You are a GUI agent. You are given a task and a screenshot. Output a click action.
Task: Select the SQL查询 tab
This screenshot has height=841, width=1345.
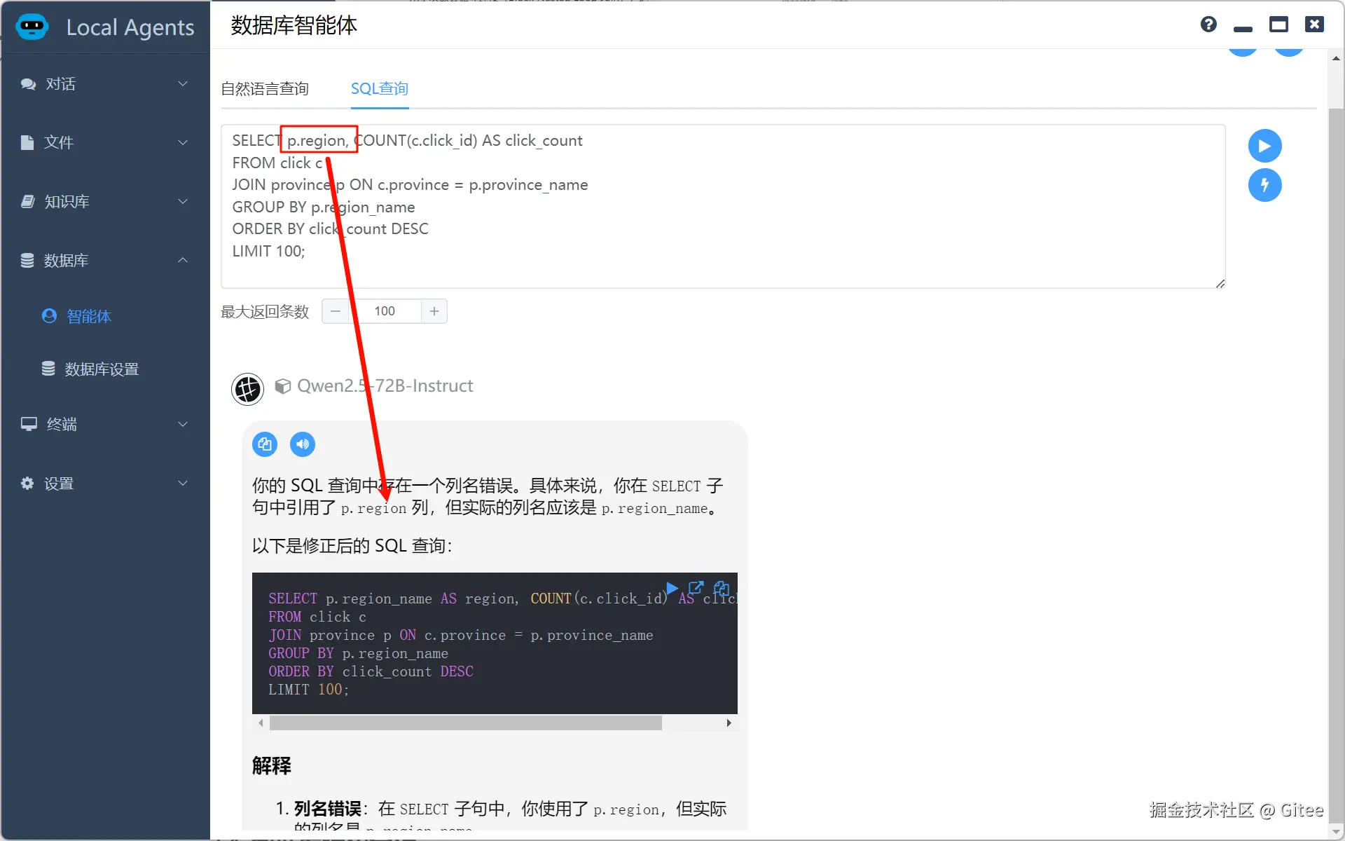click(x=379, y=89)
